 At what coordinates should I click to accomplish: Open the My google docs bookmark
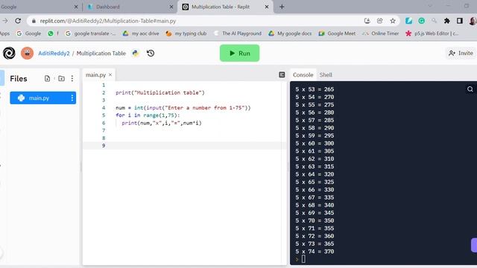pyautogui.click(x=290, y=33)
